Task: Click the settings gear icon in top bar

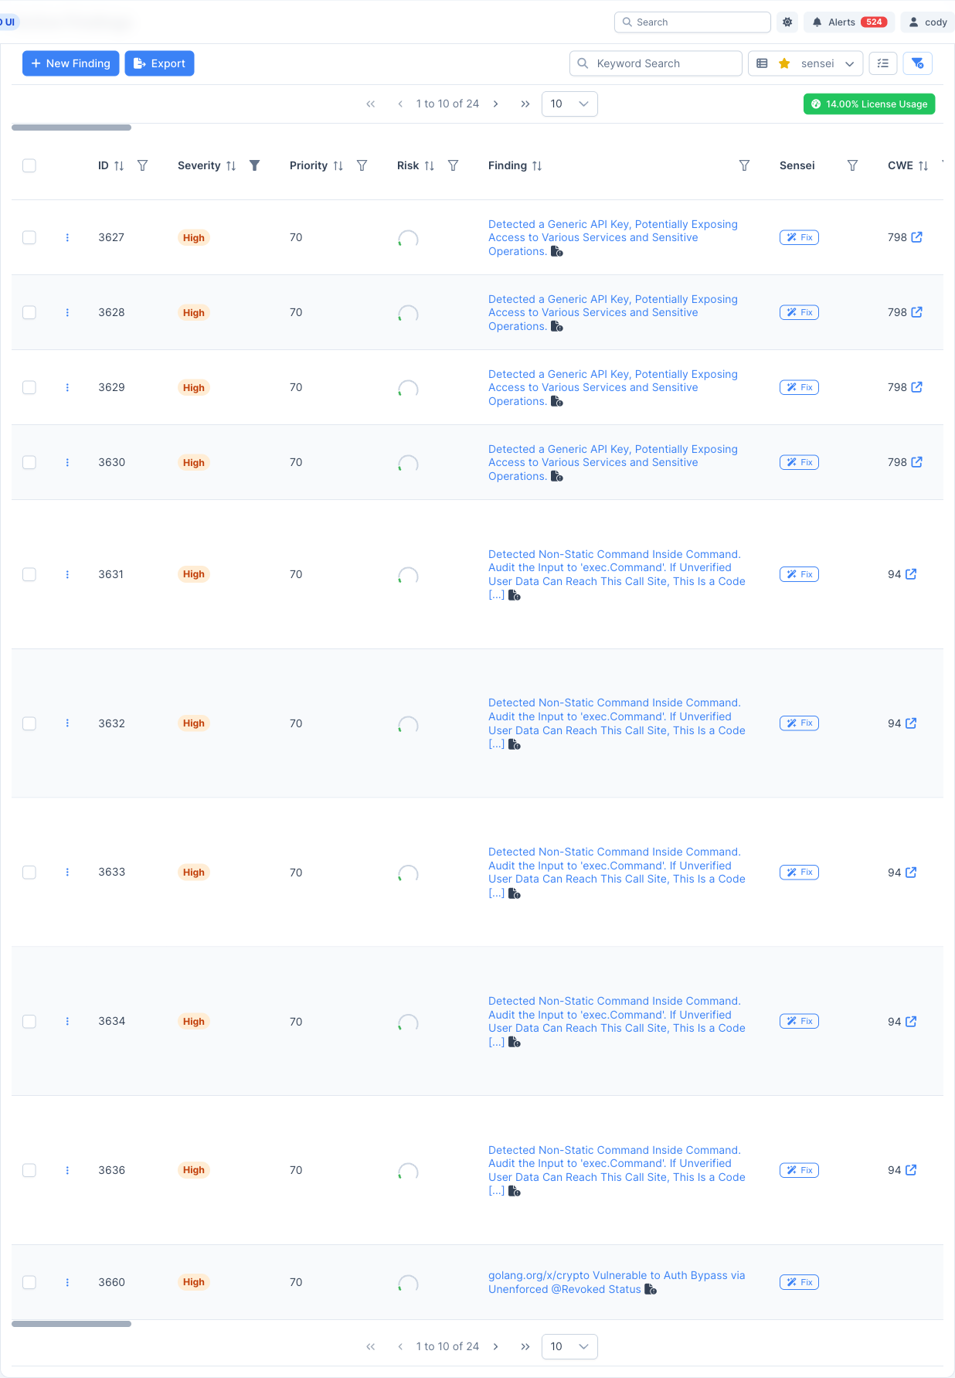Action: [x=787, y=22]
